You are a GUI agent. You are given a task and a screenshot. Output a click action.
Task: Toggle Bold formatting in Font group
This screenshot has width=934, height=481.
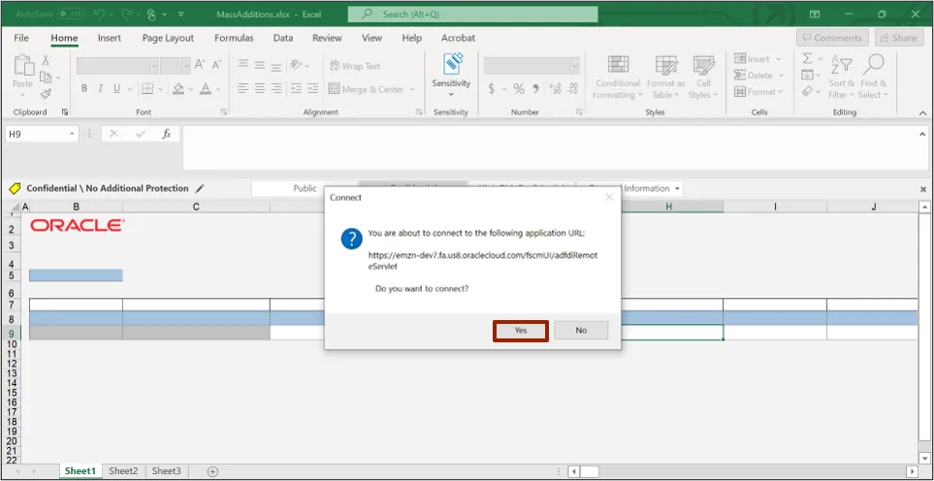(84, 89)
